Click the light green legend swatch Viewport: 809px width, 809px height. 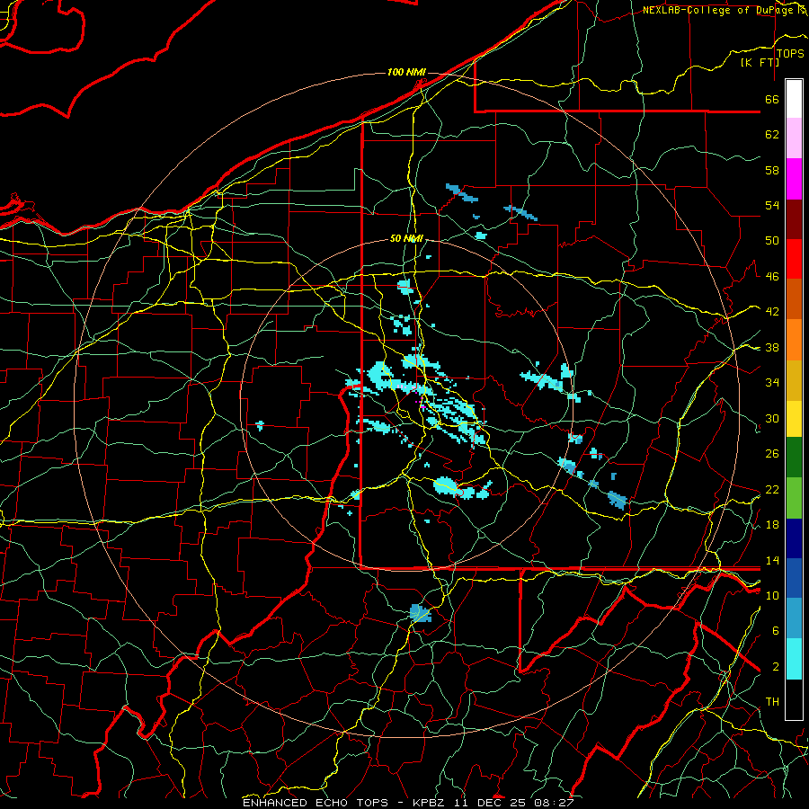coord(794,498)
